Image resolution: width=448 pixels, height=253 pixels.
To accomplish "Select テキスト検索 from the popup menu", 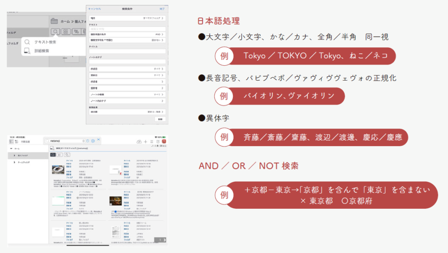I will click(45, 42).
